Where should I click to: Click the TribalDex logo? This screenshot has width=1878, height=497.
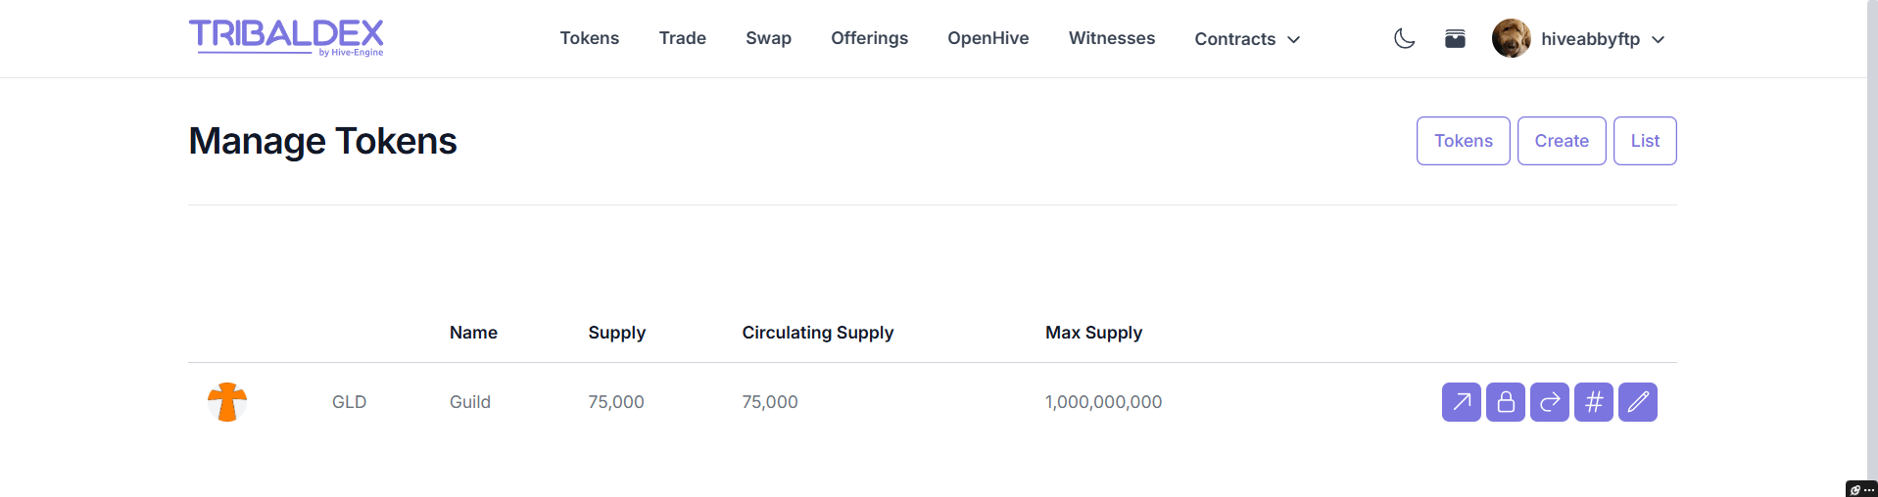286,38
